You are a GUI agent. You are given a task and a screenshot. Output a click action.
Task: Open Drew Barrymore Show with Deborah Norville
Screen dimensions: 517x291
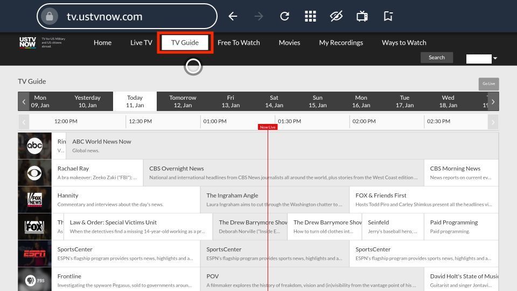(250, 227)
